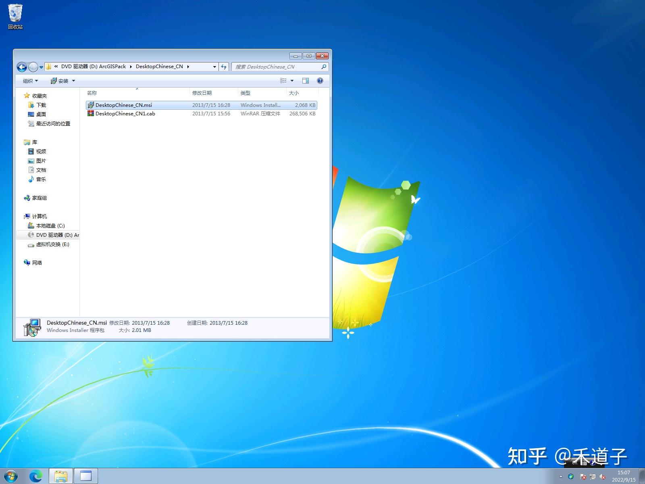This screenshot has width=645, height=484.
Task: Expand the 安装 button dropdown arrow
Action: tap(73, 81)
